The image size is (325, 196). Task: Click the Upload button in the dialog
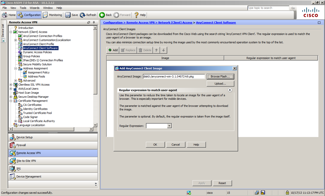[x=220, y=84]
